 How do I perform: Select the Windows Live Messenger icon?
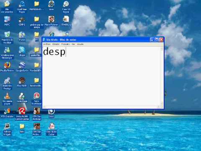pos(7,53)
